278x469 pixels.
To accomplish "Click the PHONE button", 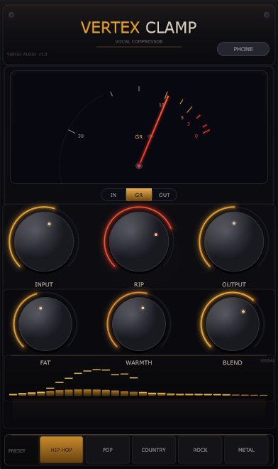I will coord(243,49).
